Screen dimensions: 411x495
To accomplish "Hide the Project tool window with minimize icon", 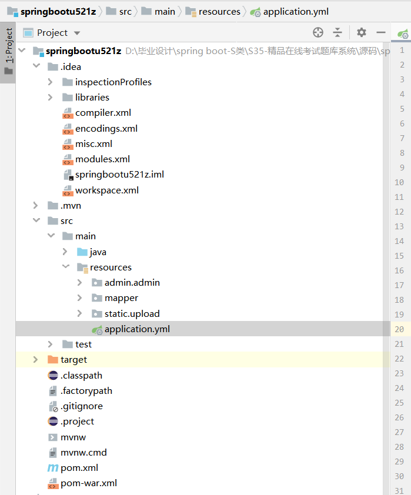I will 381,33.
